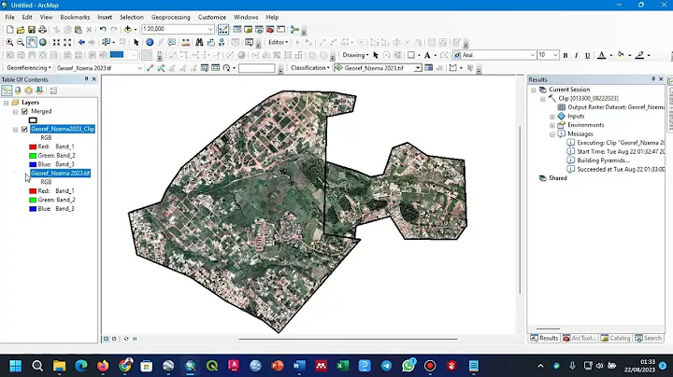Image resolution: width=673 pixels, height=377 pixels.
Task: Click the Open document folder icon
Action: pyautogui.click(x=21, y=30)
